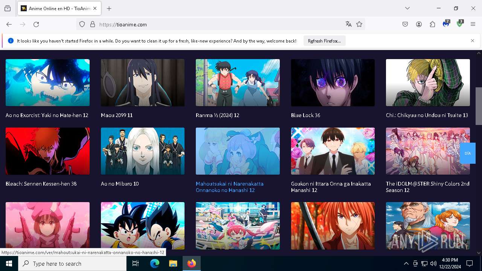Go back to previous page
Viewport: 482px width, 271px height.
9,24
